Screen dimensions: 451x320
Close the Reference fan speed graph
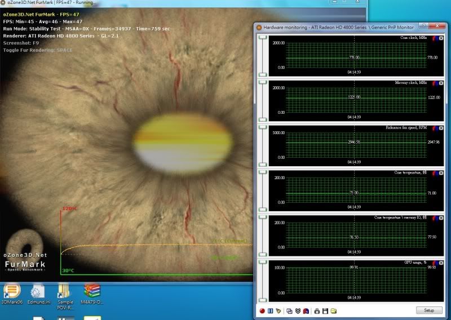click(441, 128)
